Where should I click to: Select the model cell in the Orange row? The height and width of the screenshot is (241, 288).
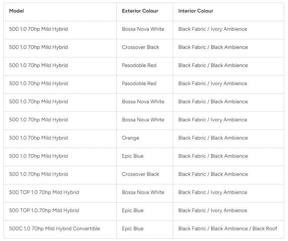coord(39,138)
